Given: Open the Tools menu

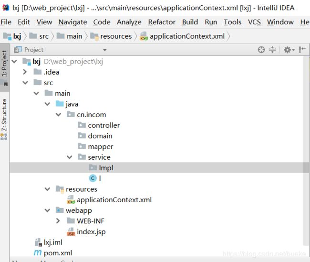Looking at the screenshot, I should [232, 22].
